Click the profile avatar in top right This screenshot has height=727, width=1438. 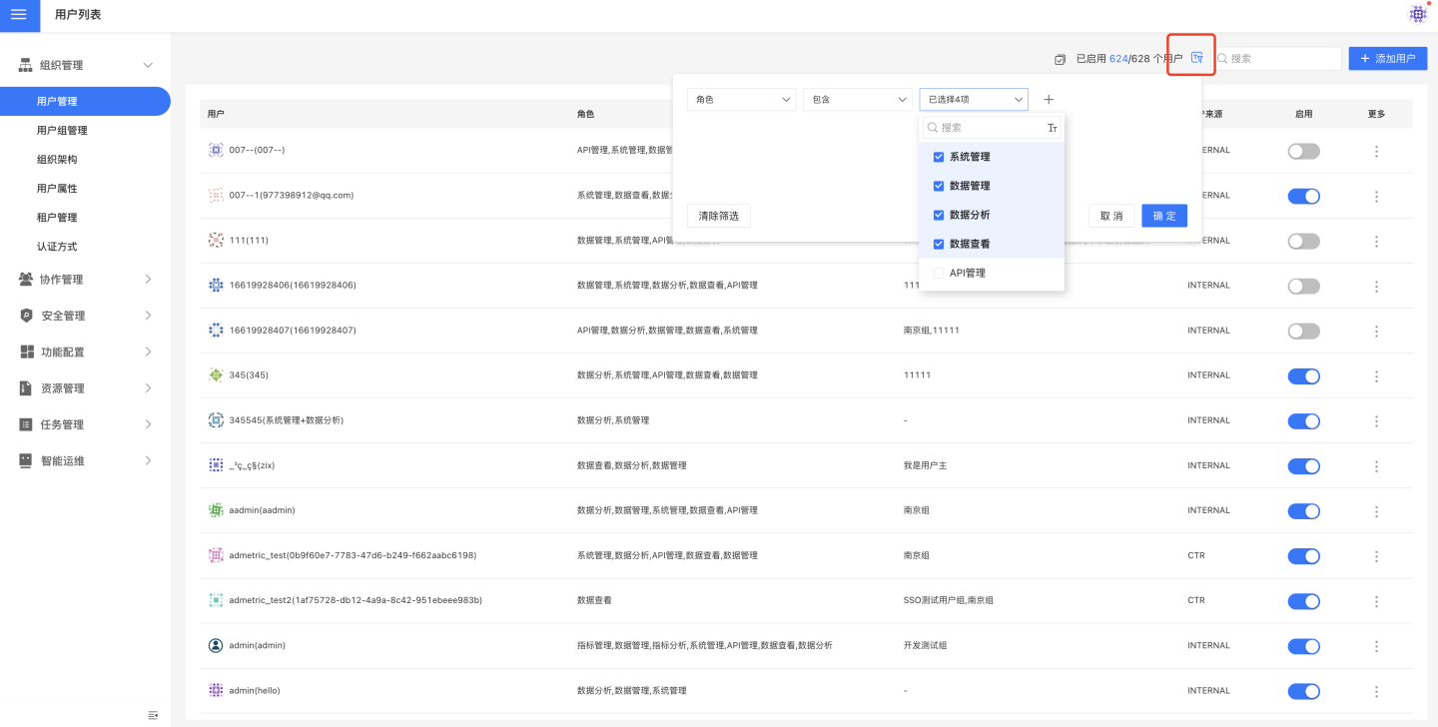(x=1417, y=14)
